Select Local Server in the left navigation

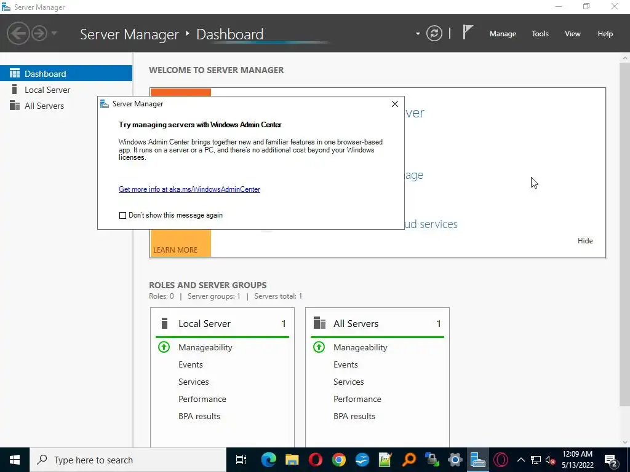pos(66,90)
